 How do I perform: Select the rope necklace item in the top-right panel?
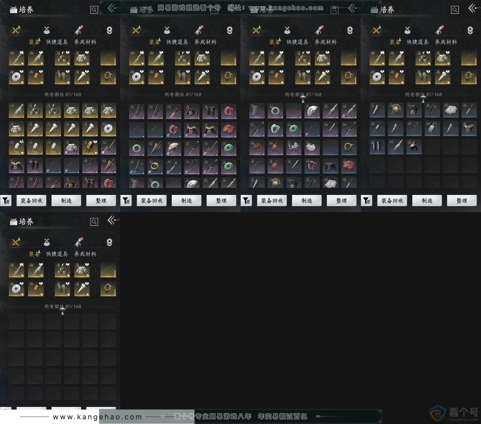414,129
